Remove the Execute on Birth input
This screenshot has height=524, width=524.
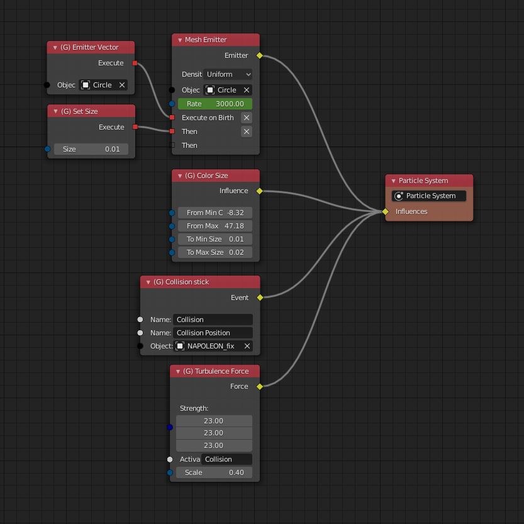tap(247, 118)
